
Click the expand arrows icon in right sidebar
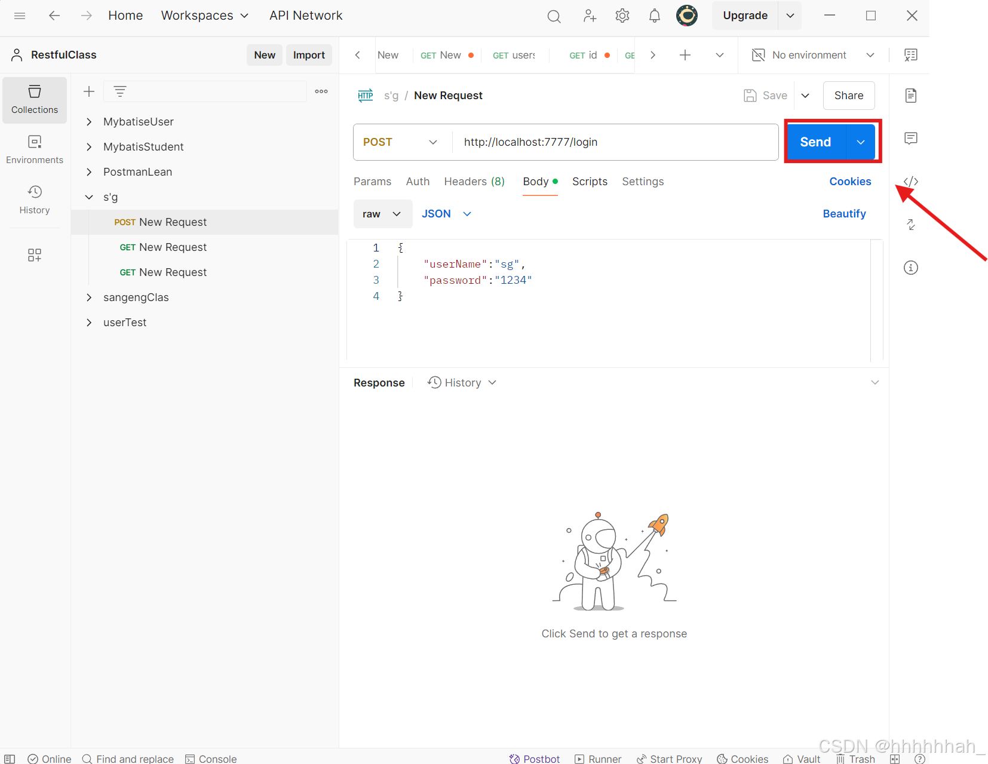pyautogui.click(x=911, y=225)
